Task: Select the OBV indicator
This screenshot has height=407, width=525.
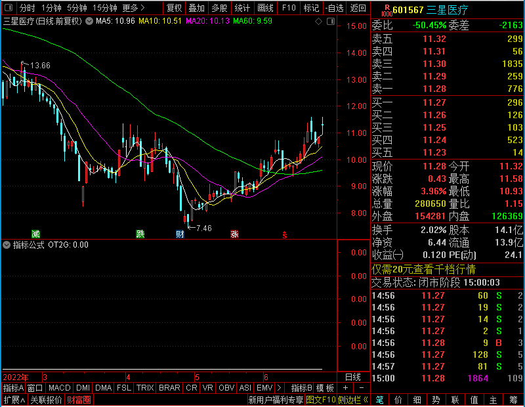Action: (226, 388)
